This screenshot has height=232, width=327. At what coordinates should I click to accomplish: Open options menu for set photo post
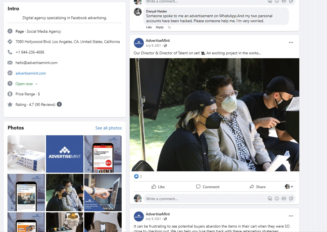(291, 42)
